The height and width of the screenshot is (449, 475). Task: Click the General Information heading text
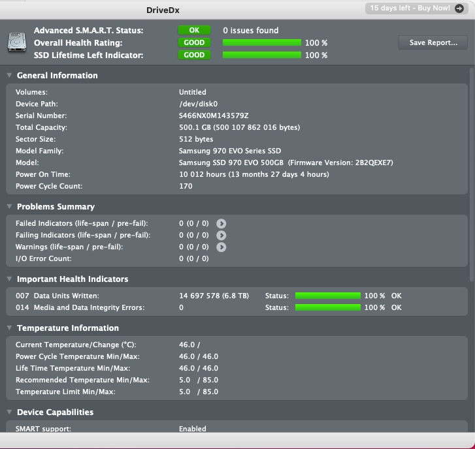point(57,75)
